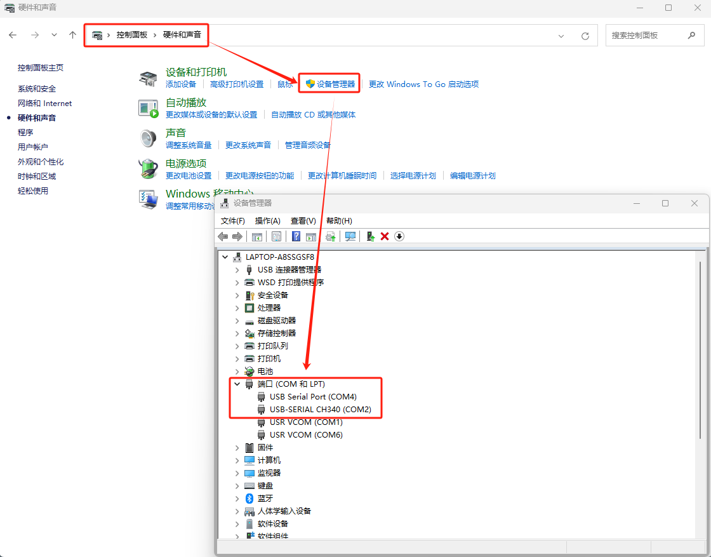Viewport: 711px width, 557px height.
Task: Click the Processor (处理器) chip icon
Action: (249, 307)
